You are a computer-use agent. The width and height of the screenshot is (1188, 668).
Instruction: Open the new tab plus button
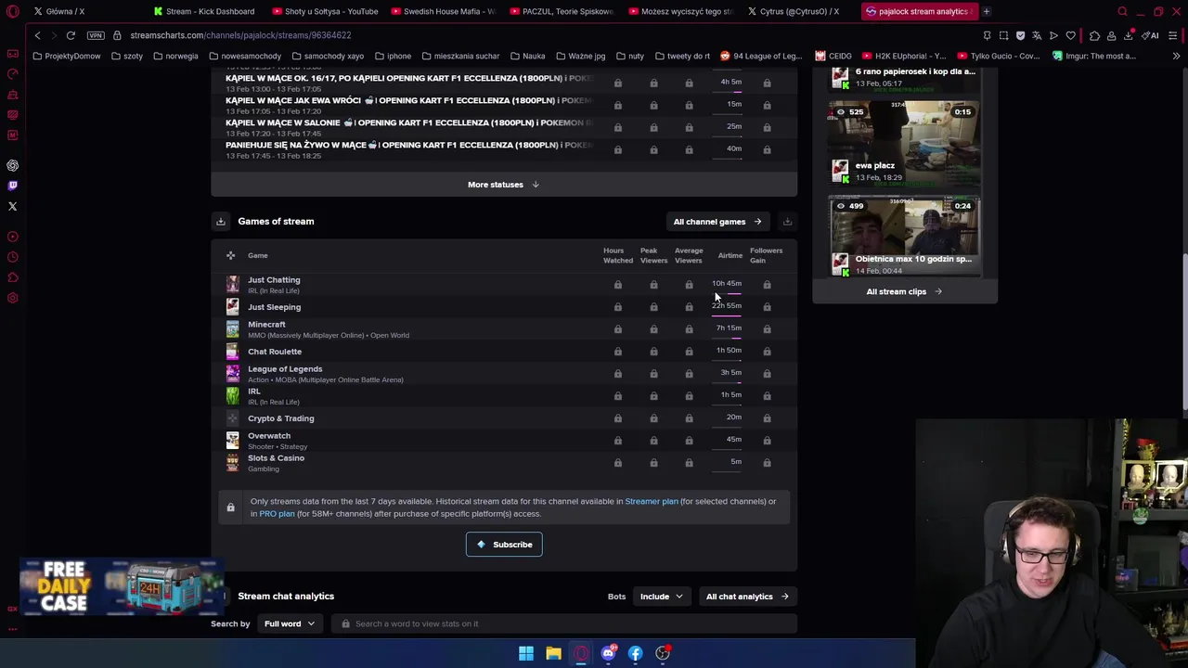coord(986,11)
